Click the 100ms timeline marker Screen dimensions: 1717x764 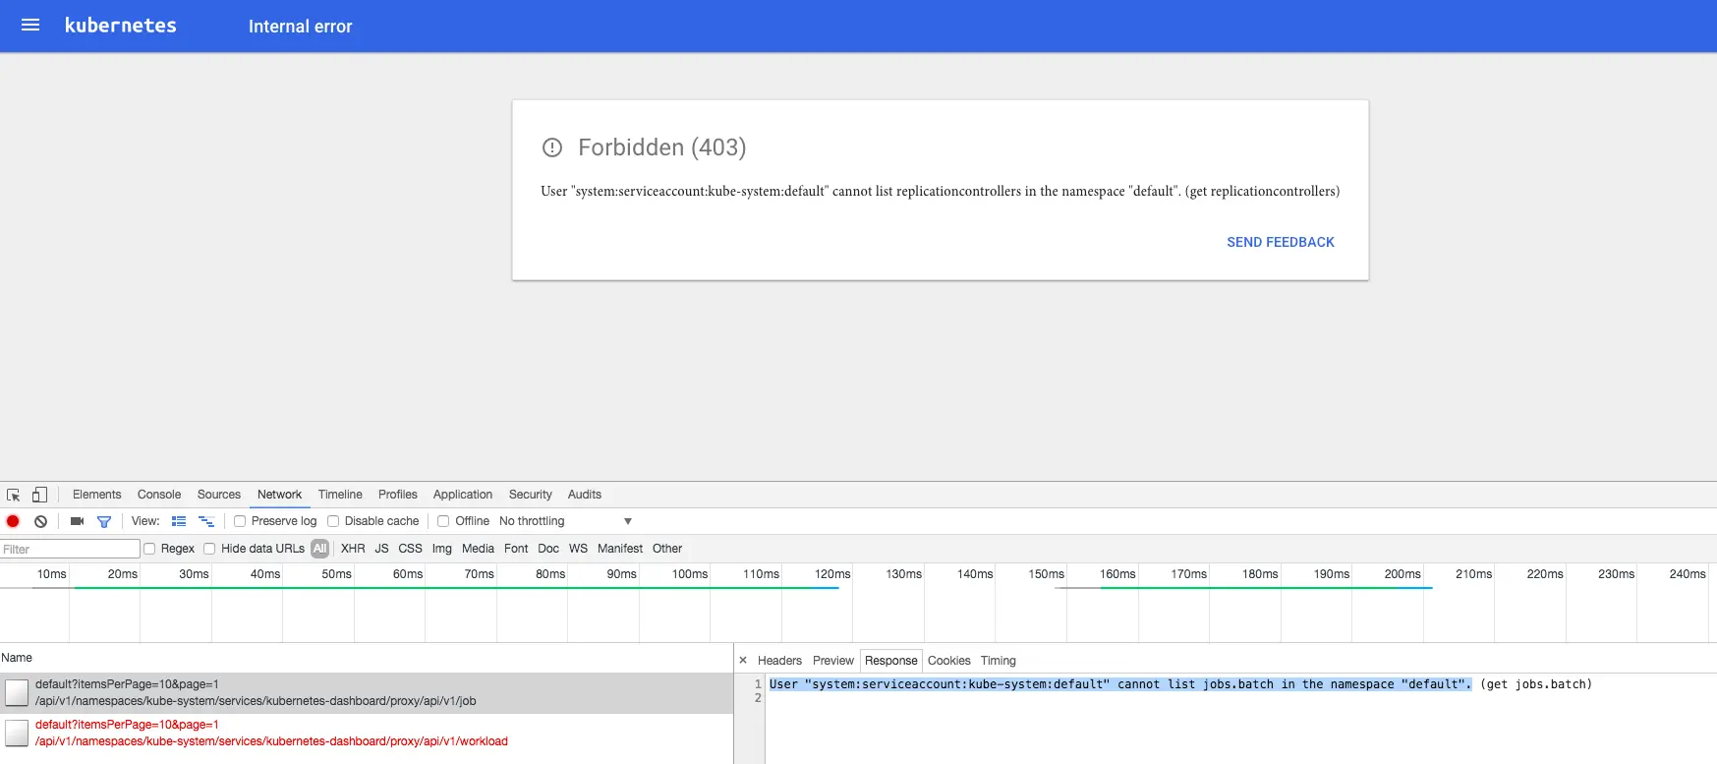coord(690,574)
